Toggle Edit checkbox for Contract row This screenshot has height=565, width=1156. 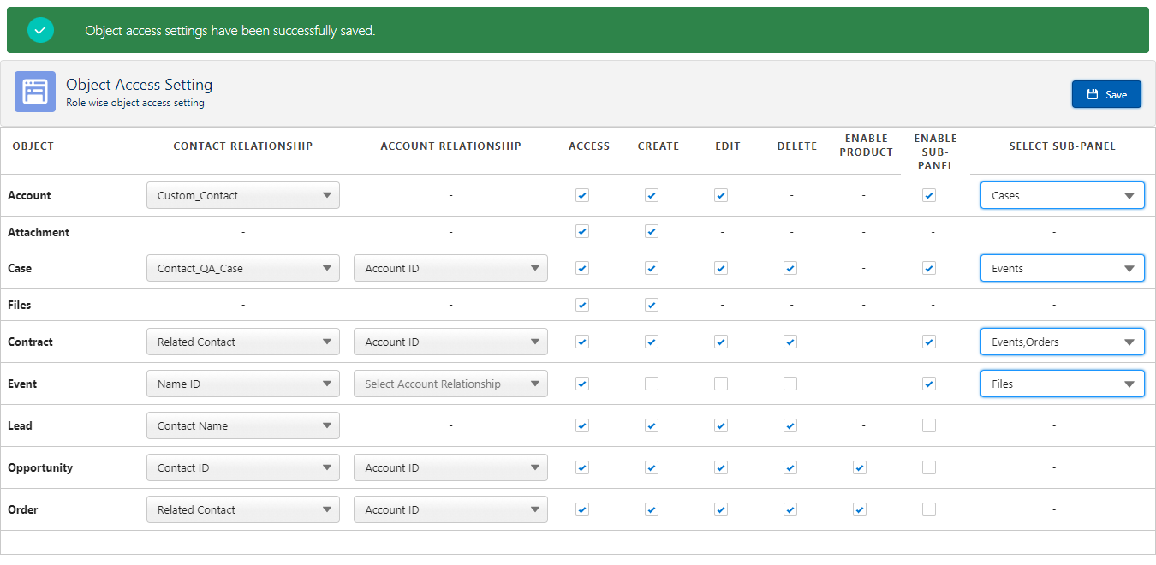pos(721,342)
